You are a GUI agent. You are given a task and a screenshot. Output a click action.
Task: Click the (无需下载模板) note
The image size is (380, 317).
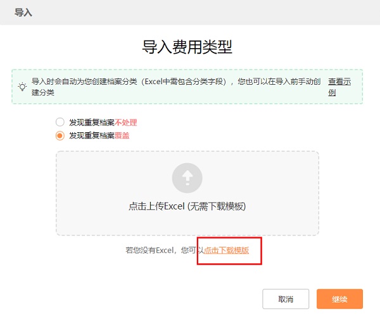[215, 206]
